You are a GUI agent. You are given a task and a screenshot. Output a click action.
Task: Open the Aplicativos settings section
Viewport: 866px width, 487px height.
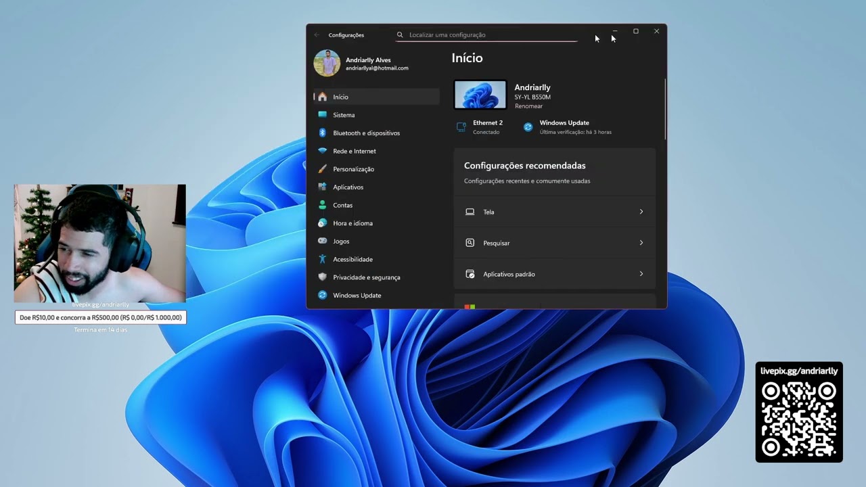point(377,187)
